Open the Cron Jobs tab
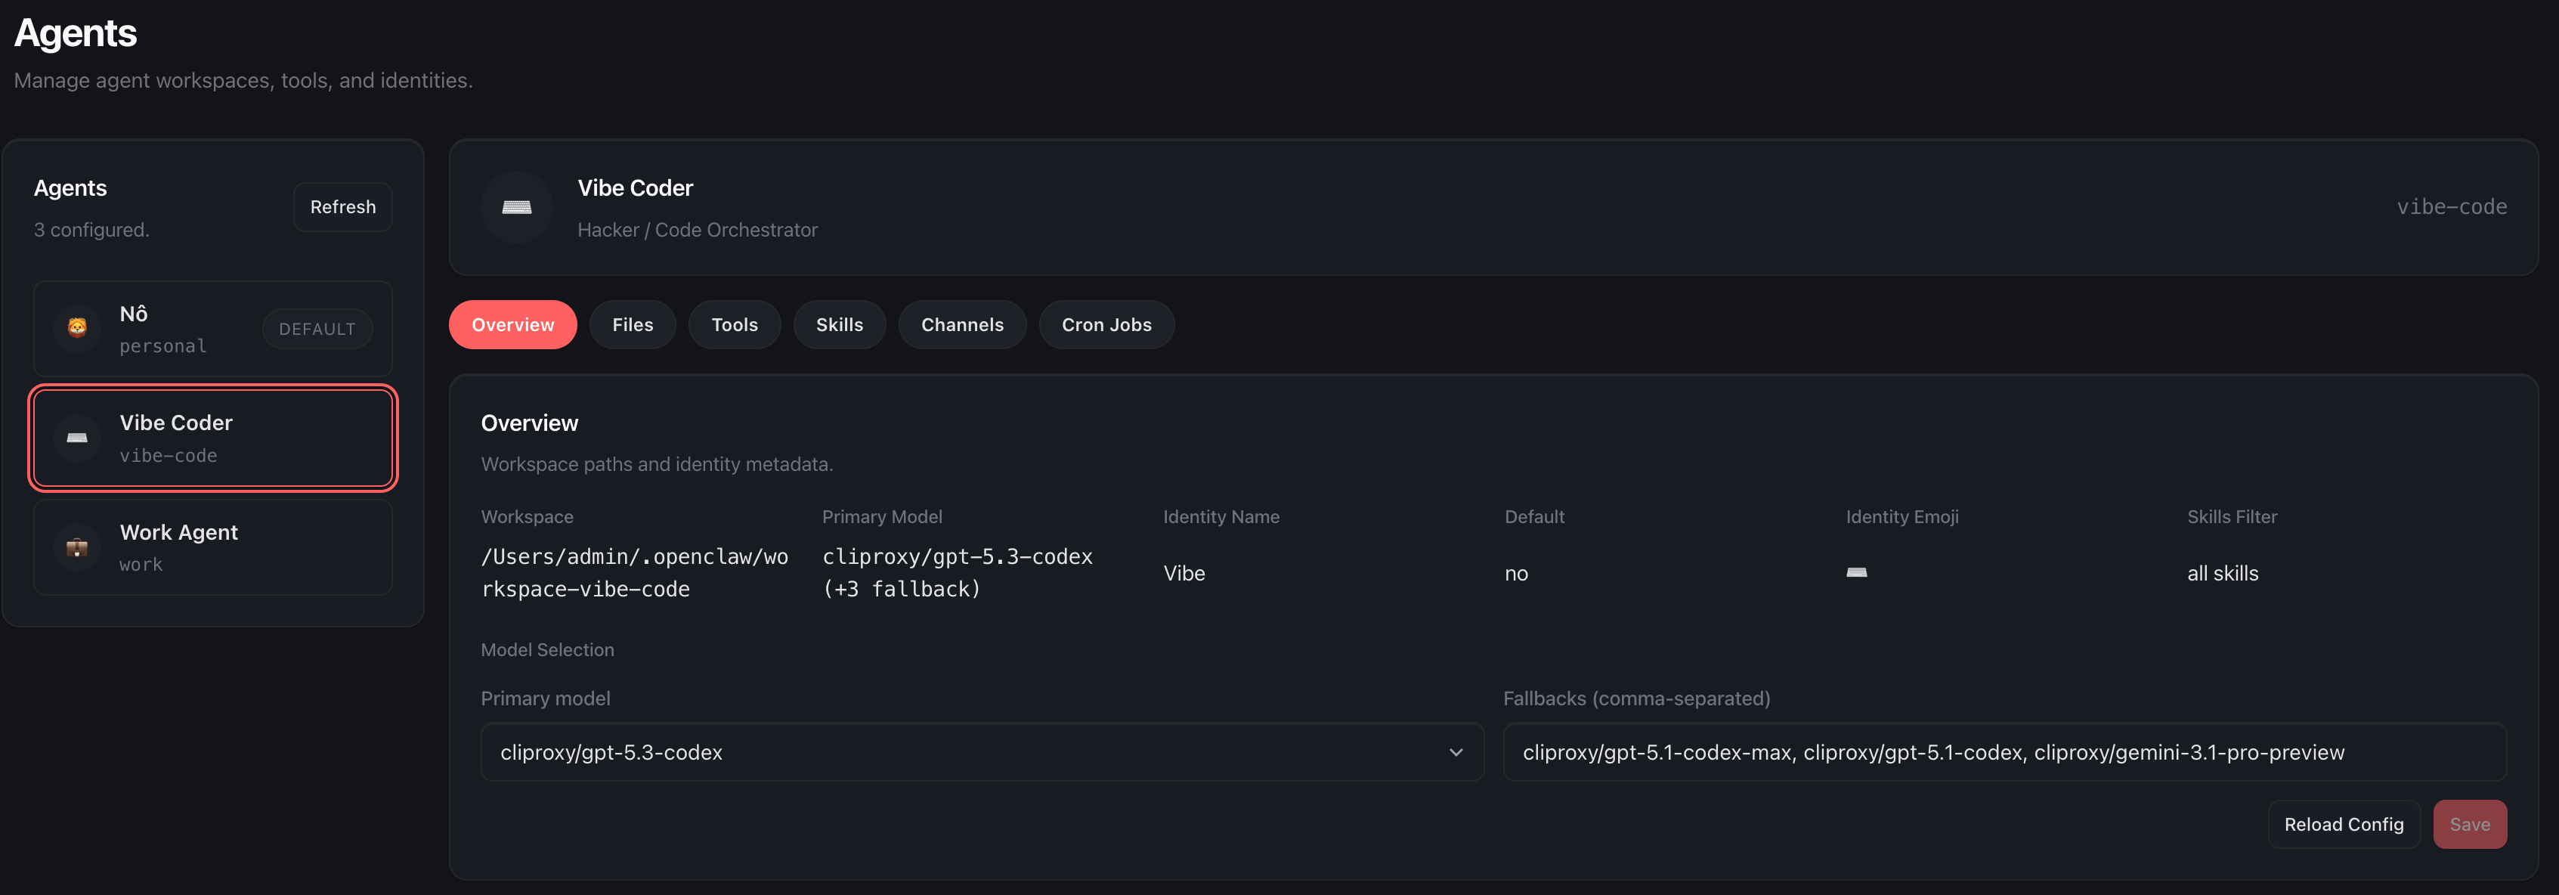Image resolution: width=2559 pixels, height=895 pixels. pos(1106,325)
